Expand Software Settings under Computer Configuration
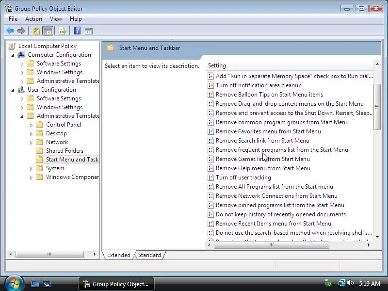Screen dimensions: 388x291 pyautogui.click(x=22, y=64)
